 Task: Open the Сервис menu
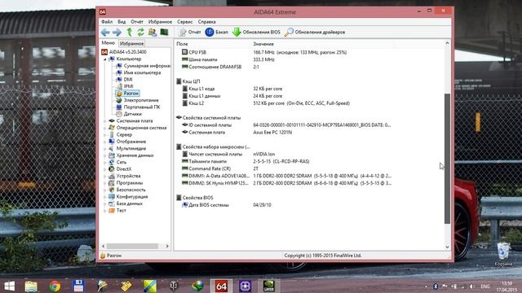tap(185, 22)
